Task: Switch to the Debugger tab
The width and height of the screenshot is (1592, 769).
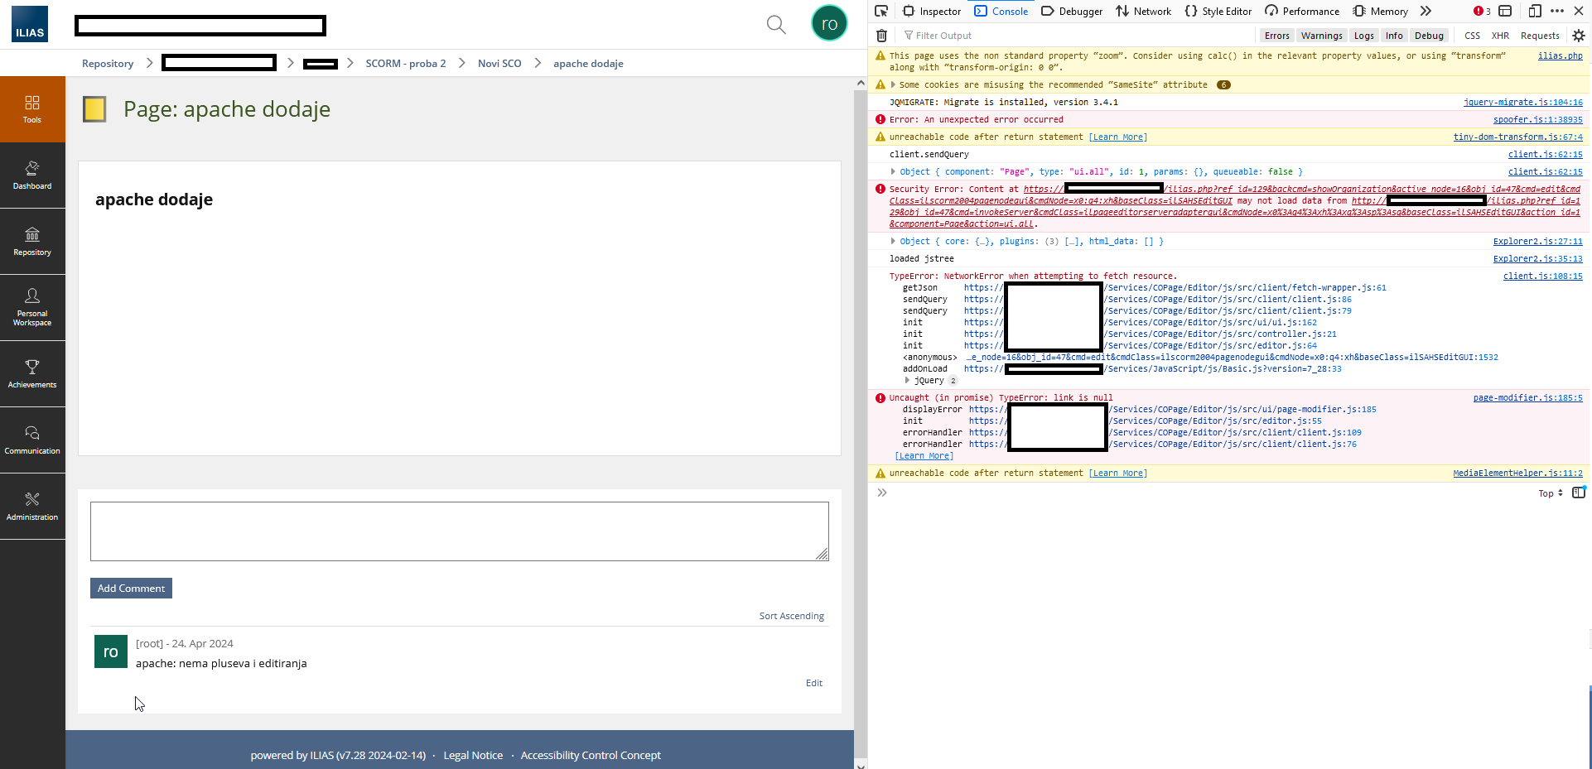Action: point(1072,12)
